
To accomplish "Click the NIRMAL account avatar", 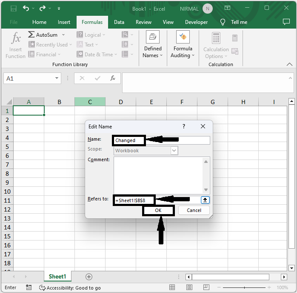I will (x=208, y=9).
